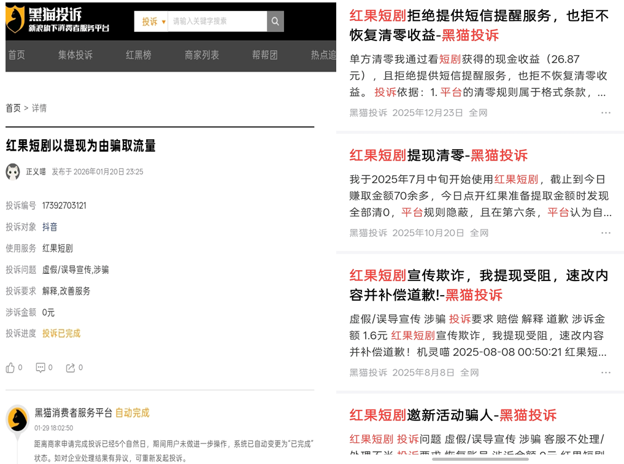Open more options for 2025年10月20日 result
The width and height of the screenshot is (624, 464).
point(606,233)
